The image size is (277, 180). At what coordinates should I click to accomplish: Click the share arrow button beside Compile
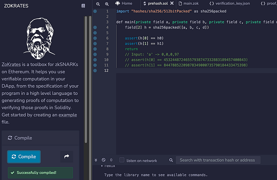[66, 157]
